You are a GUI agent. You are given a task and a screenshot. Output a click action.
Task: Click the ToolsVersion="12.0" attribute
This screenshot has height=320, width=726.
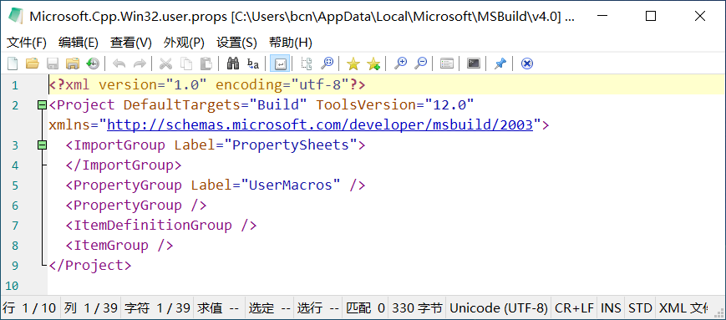click(395, 104)
